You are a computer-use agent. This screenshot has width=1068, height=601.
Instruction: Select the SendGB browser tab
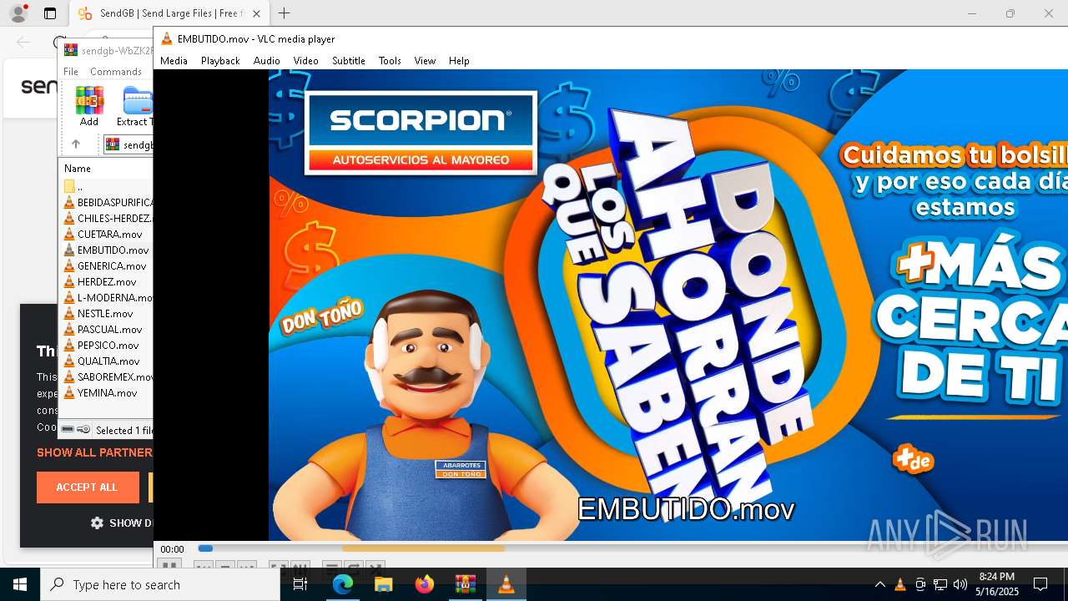169,13
